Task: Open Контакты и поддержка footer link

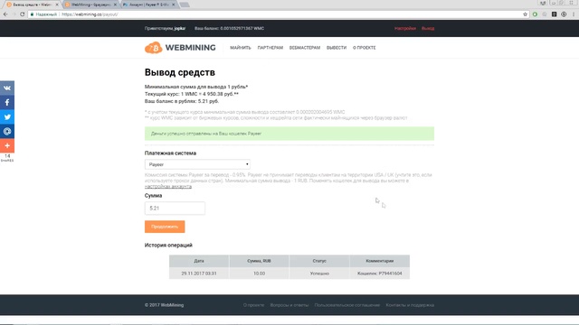Action: pos(410,305)
